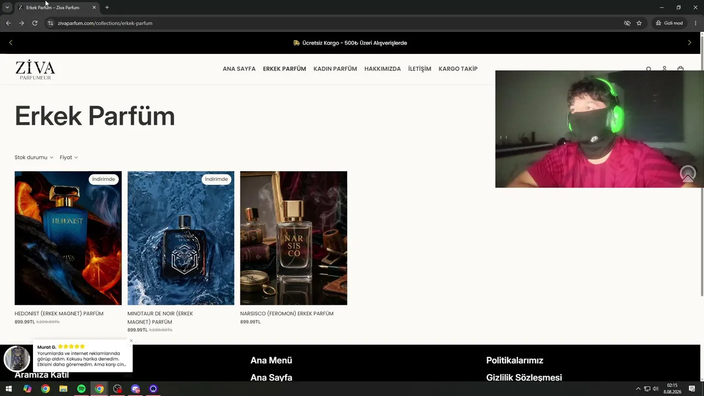Click the crossed-eye tracking protection icon
Screen dimensions: 704x396
627,23
